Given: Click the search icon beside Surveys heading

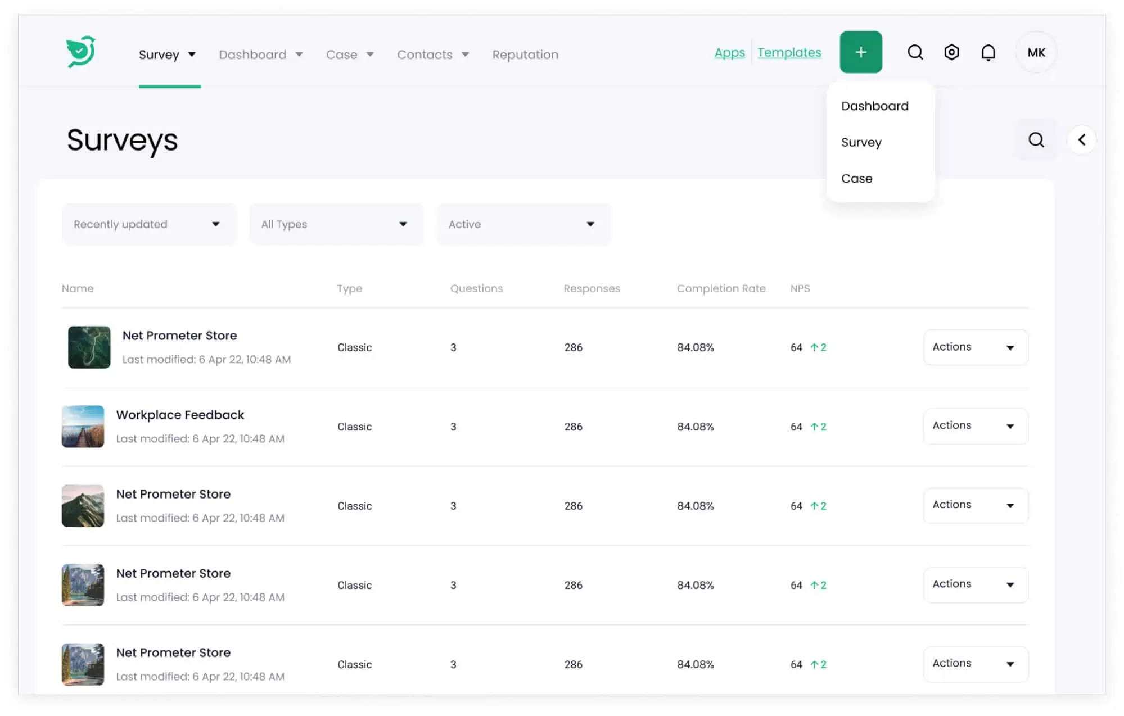Looking at the screenshot, I should pos(1036,139).
